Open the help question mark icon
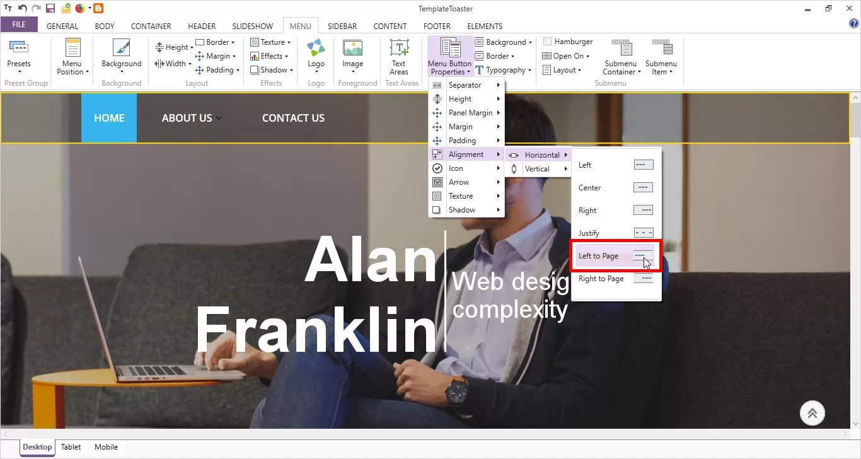The image size is (861, 459). 854,24
